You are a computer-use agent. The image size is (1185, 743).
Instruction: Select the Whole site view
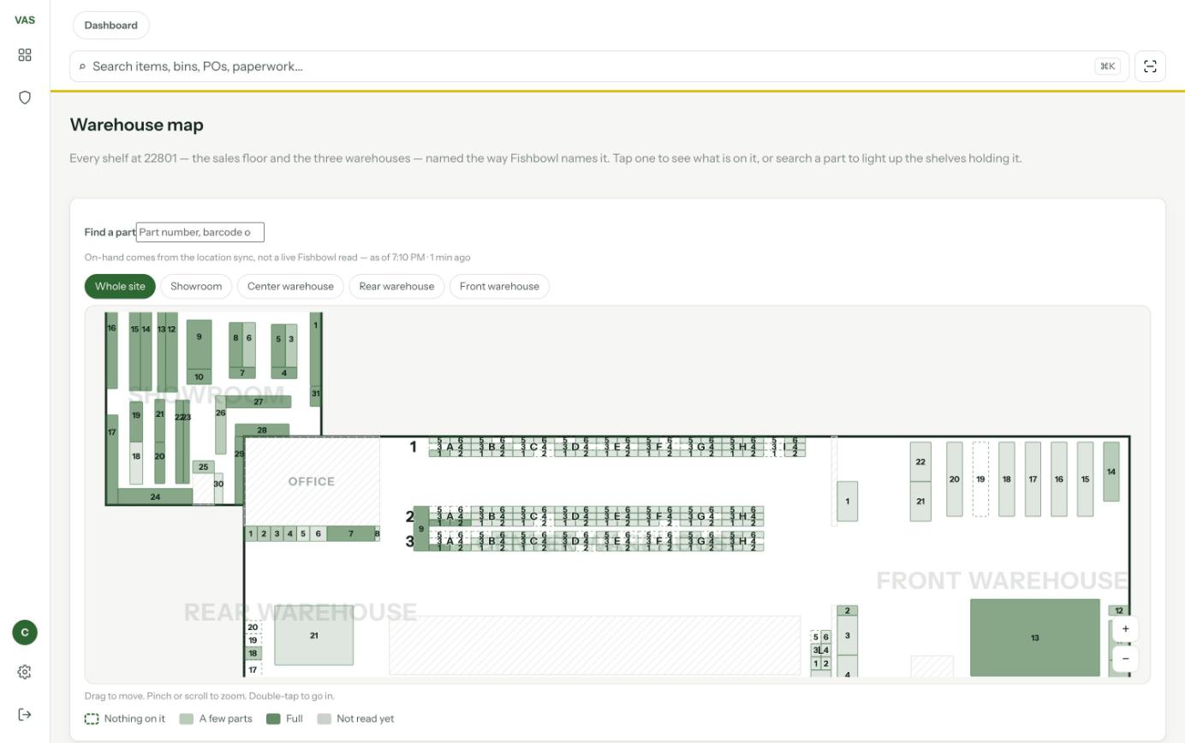[x=120, y=286]
